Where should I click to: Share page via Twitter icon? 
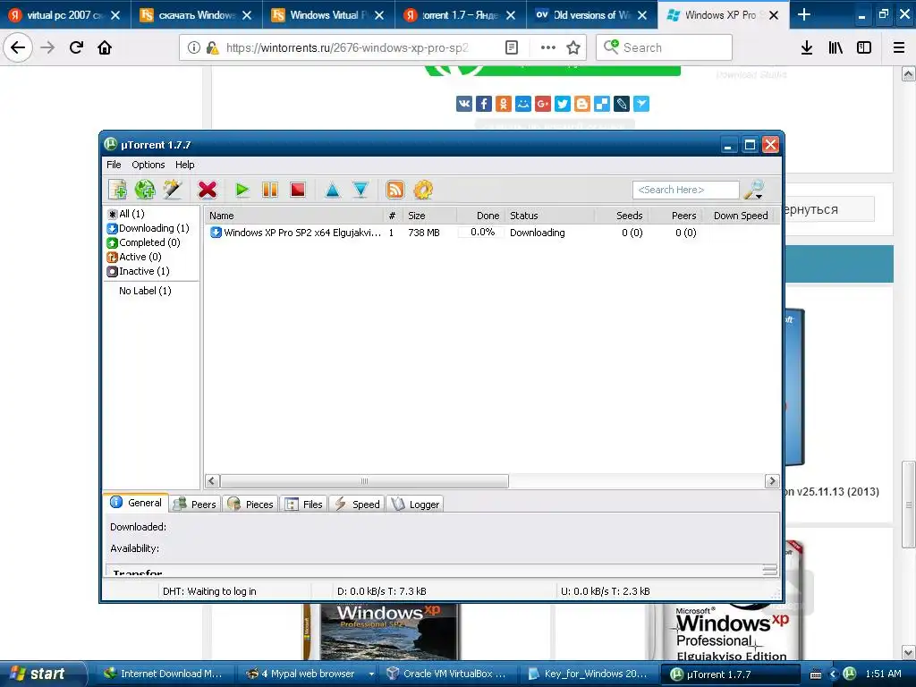tap(563, 104)
